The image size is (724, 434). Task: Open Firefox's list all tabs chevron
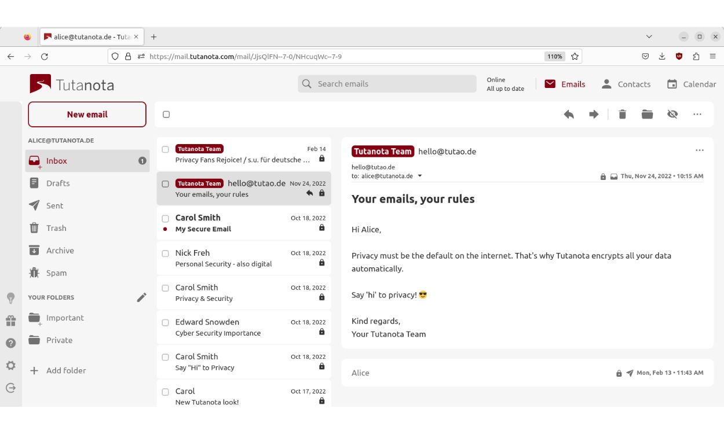coord(648,36)
